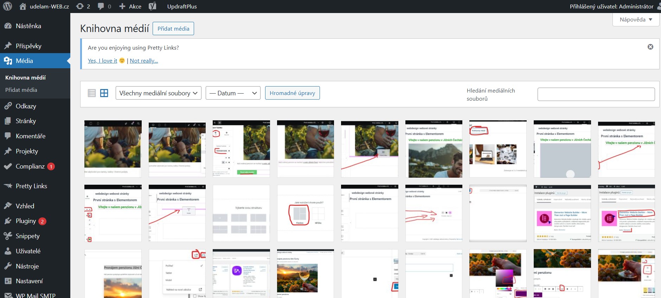Expand the Všechny mediální soubory filter dropdown
Screen dimensions: 661x298
[158, 93]
